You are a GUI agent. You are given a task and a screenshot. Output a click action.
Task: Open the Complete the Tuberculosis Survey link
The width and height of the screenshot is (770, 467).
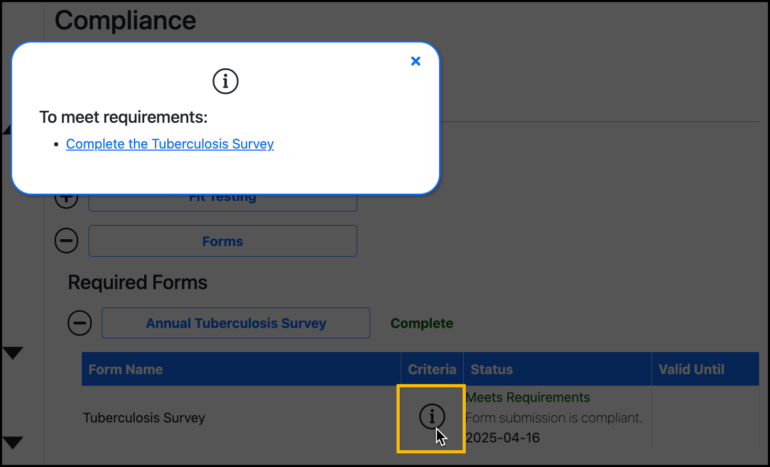pyautogui.click(x=170, y=144)
